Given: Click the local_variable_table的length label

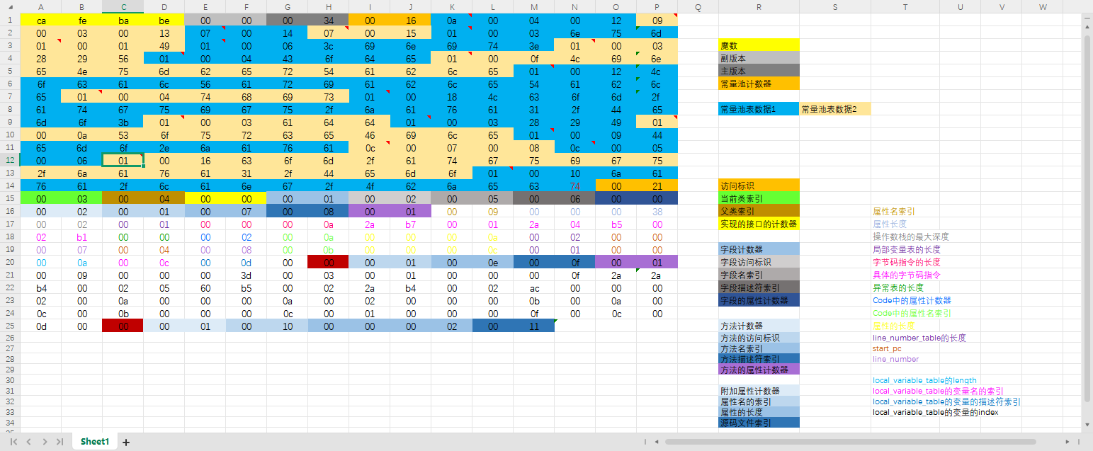Looking at the screenshot, I should (x=924, y=380).
